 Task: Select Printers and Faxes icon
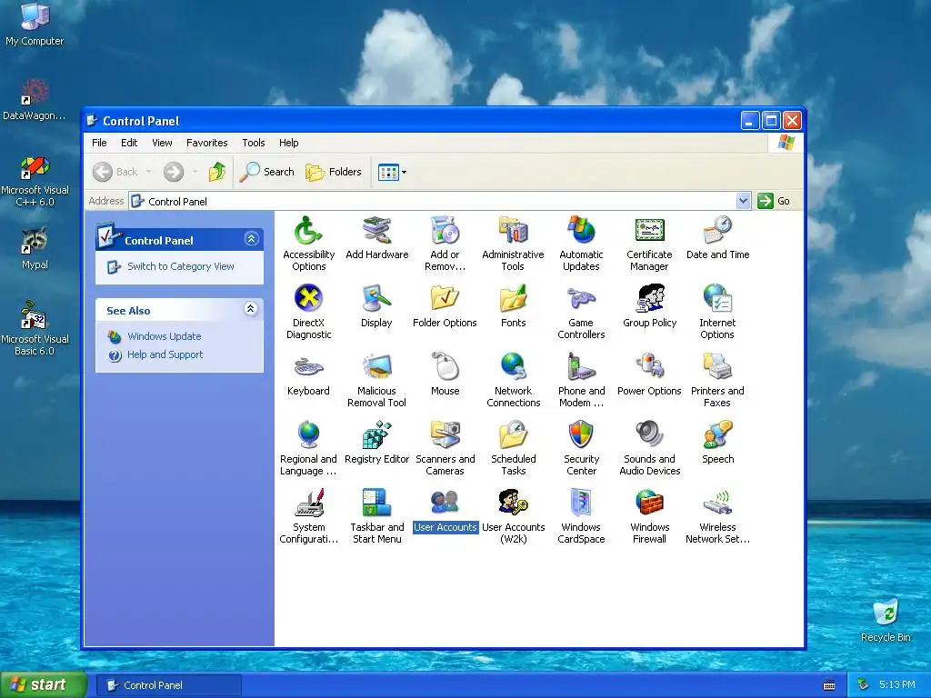717,367
